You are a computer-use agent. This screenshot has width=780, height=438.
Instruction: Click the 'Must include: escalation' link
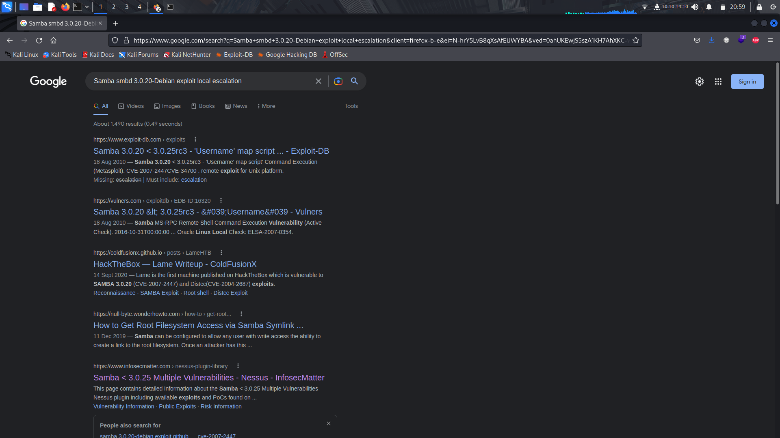[x=194, y=180]
